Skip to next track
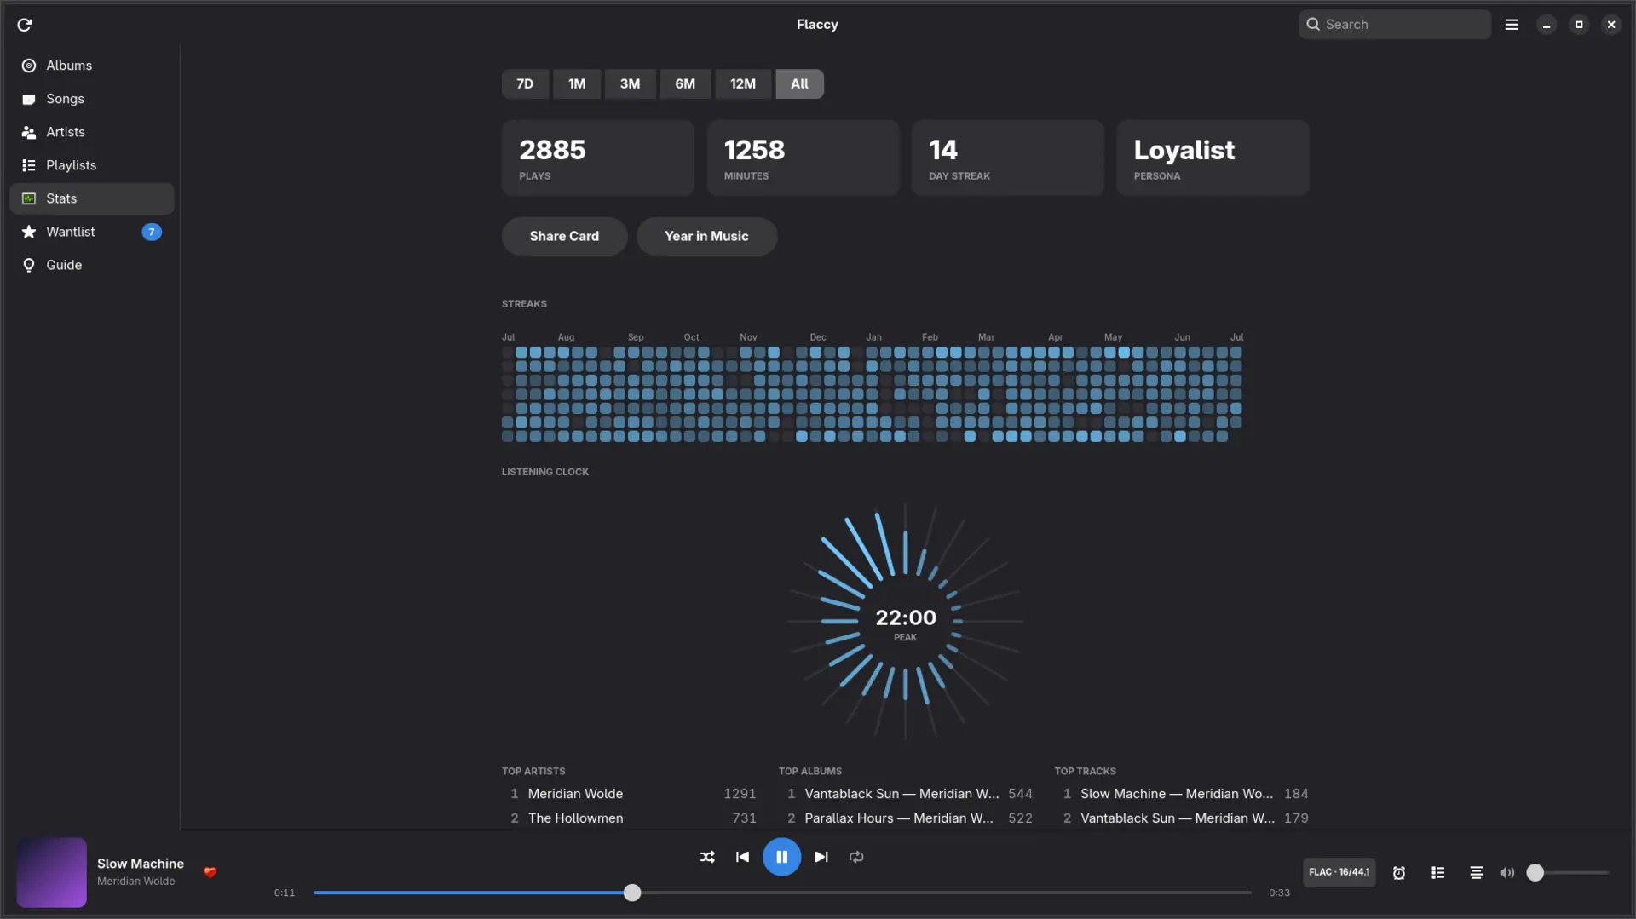Viewport: 1636px width, 919px height. [x=821, y=857]
